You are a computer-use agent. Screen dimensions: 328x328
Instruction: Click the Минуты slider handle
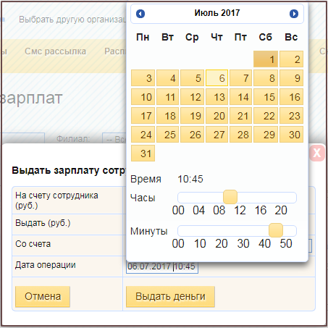[x=276, y=230]
